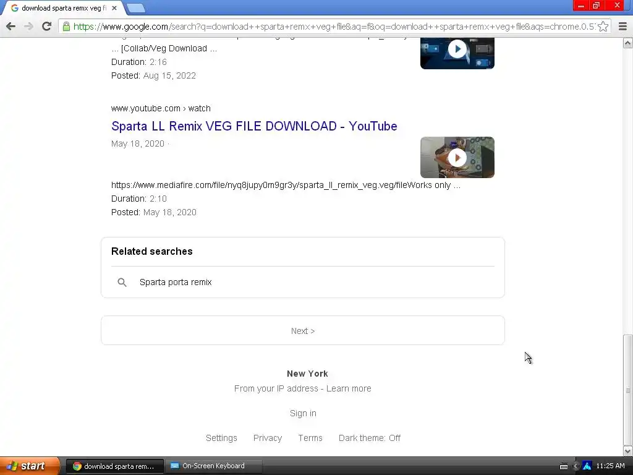The width and height of the screenshot is (633, 475).
Task: Open Learn more about IP location
Action: click(x=349, y=388)
